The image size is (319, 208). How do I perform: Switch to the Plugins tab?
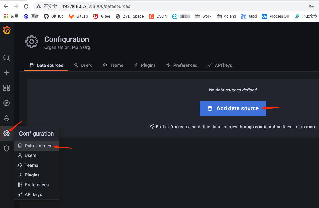click(x=145, y=65)
